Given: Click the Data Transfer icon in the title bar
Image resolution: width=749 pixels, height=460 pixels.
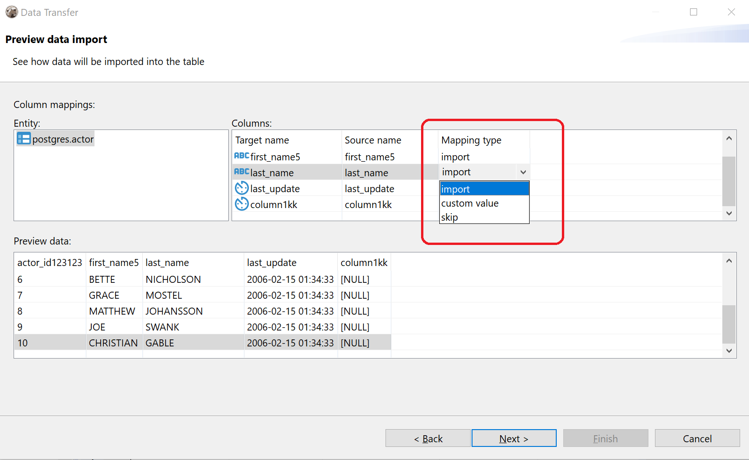Looking at the screenshot, I should coord(11,12).
